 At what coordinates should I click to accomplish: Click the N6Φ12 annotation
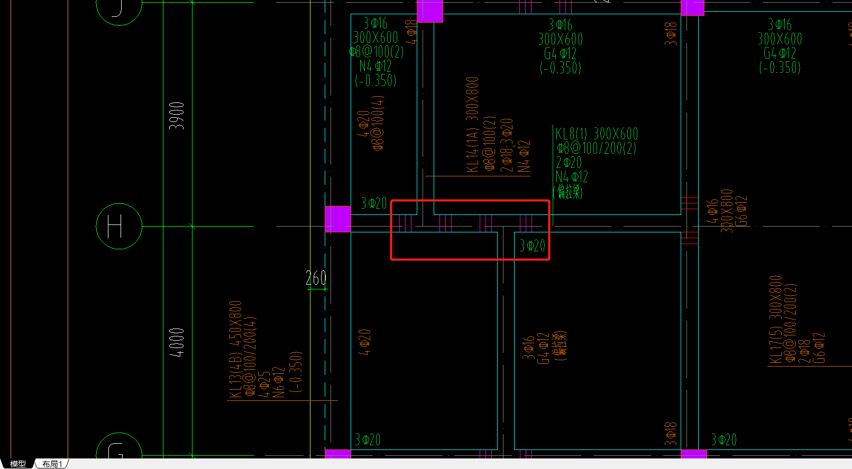pos(278,381)
